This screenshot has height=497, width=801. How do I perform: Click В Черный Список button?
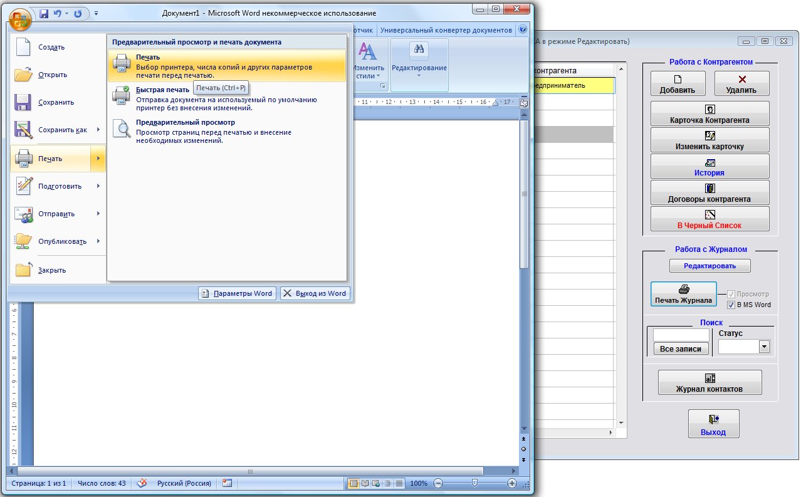click(709, 219)
